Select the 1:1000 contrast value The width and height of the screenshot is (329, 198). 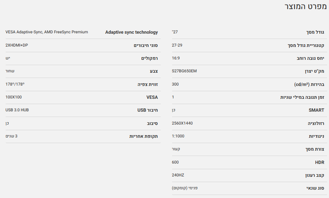(x=178, y=136)
